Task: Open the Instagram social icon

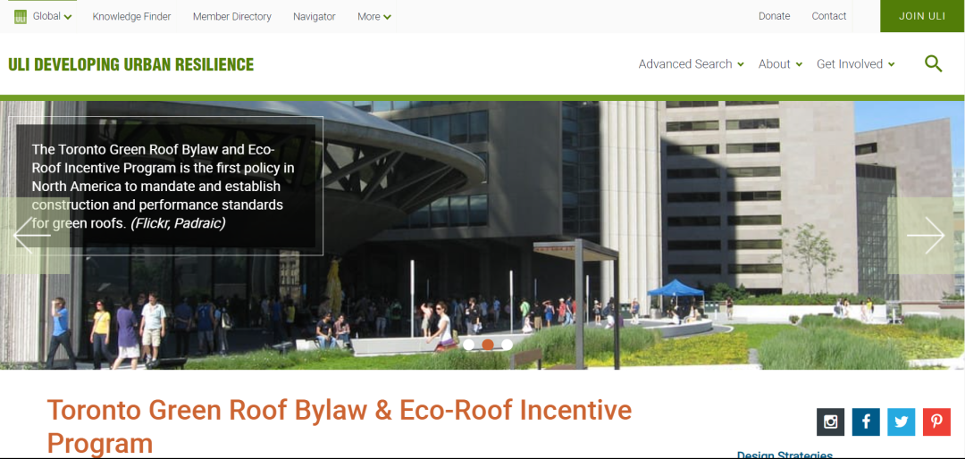Action: click(830, 422)
